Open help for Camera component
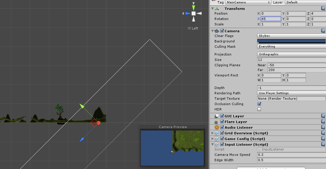Viewport: 326px width, 169px height. click(323, 31)
